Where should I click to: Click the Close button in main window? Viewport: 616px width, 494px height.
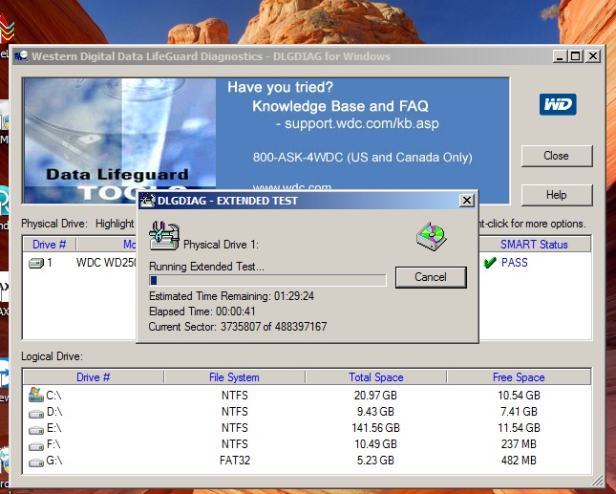556,156
